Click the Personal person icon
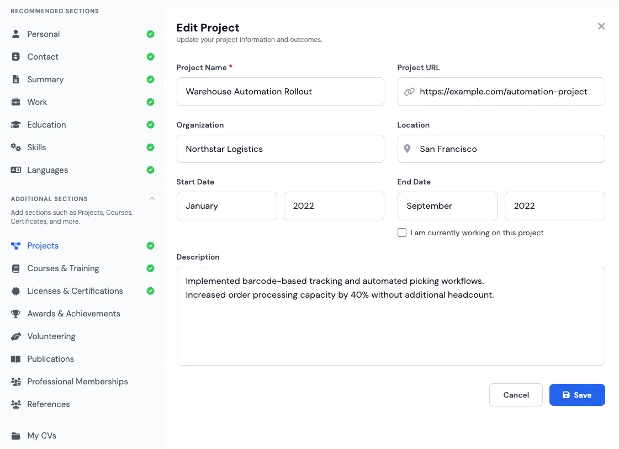 (x=16, y=34)
